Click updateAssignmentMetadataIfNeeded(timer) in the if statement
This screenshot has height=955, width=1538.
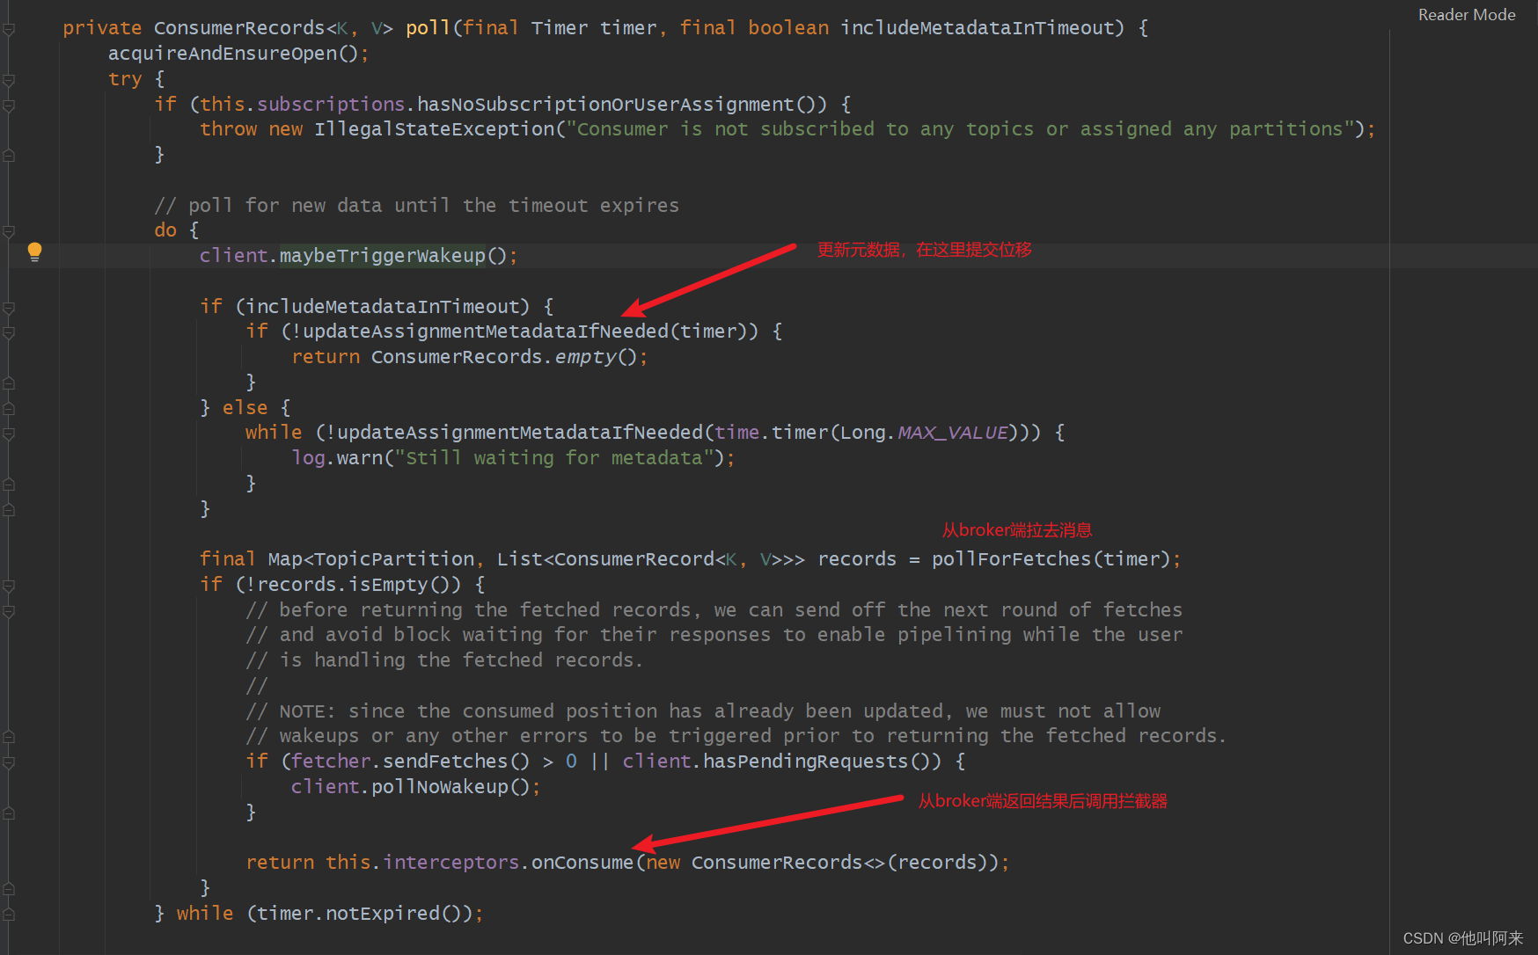(524, 332)
